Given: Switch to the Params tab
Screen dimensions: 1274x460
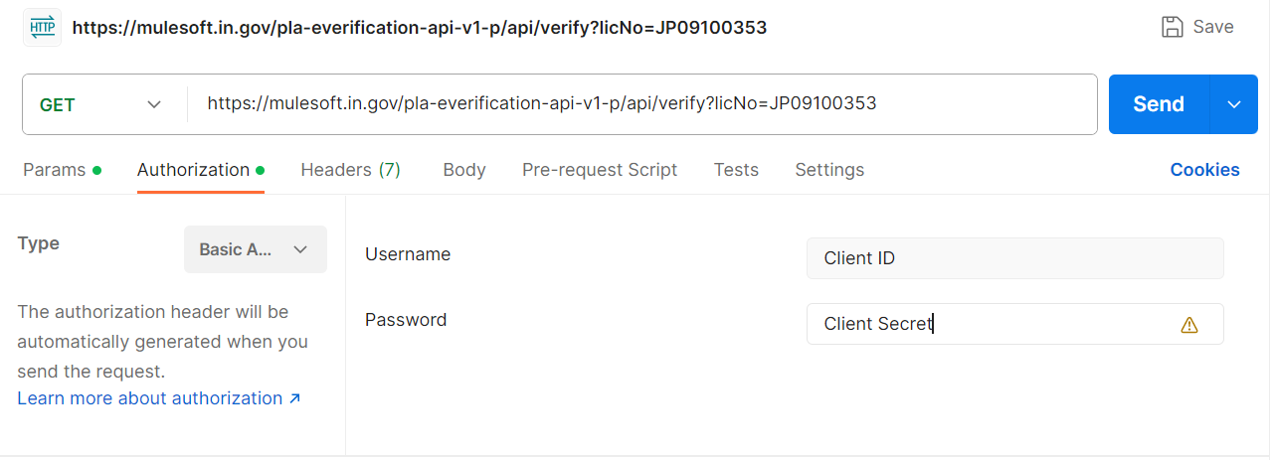Looking at the screenshot, I should [55, 170].
